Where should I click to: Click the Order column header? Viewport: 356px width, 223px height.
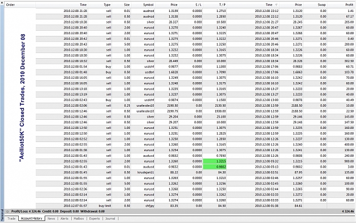tap(20, 5)
